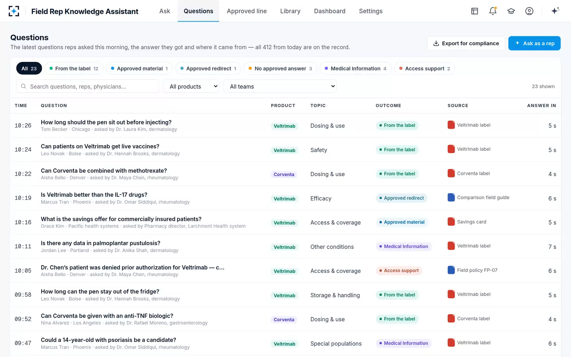Focus the Search questions, reps, physicians field
Screen dimensions: 571x357
pyautogui.click(x=88, y=86)
